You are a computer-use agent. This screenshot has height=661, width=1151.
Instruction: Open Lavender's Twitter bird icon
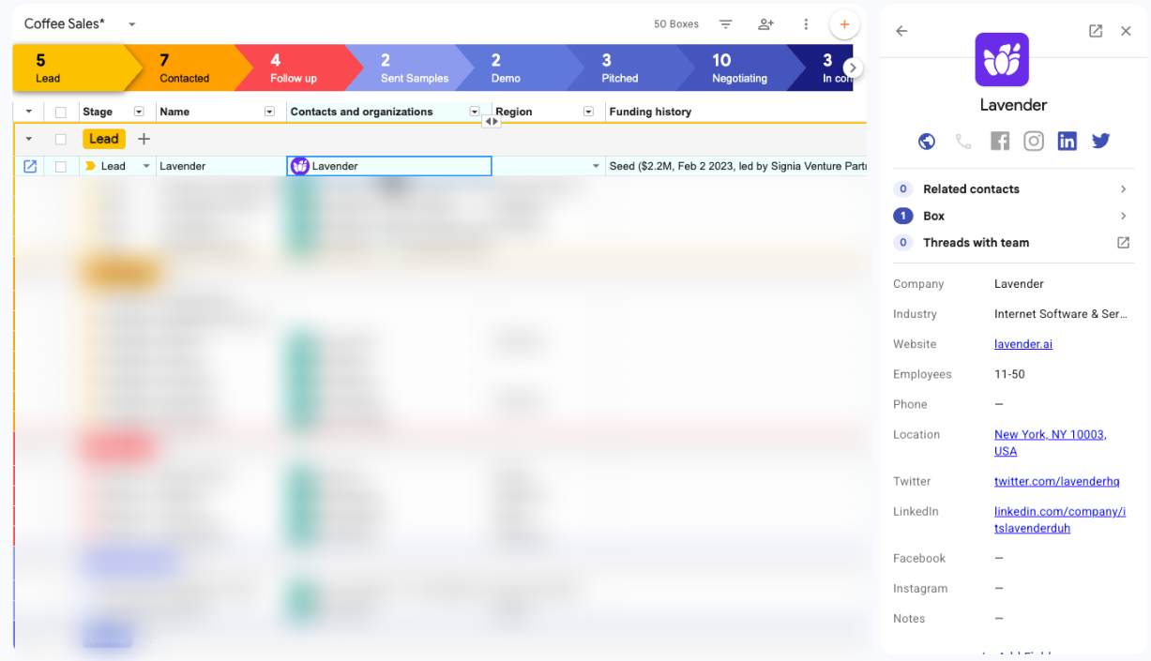pos(1100,141)
